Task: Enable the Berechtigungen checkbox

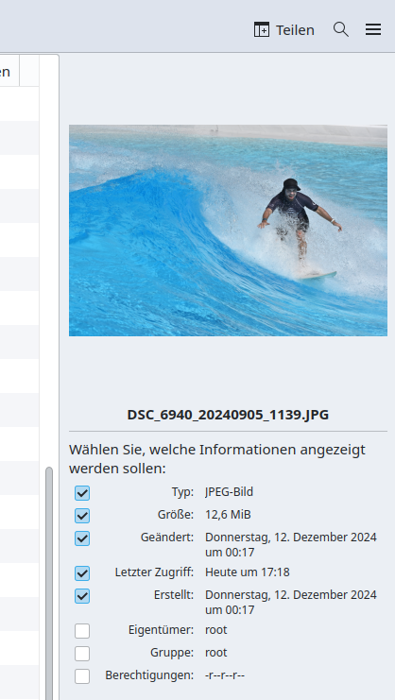Action: click(x=82, y=676)
